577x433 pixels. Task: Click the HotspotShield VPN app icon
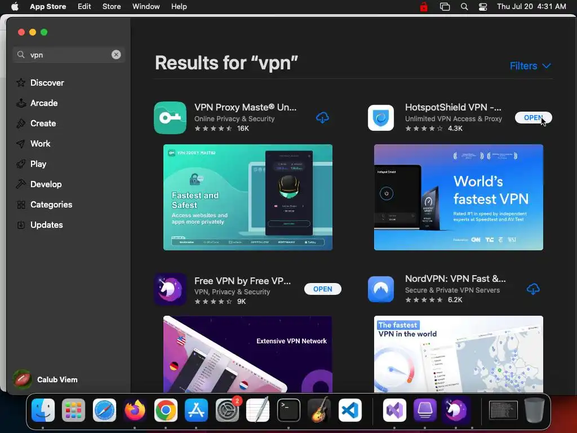(x=381, y=118)
